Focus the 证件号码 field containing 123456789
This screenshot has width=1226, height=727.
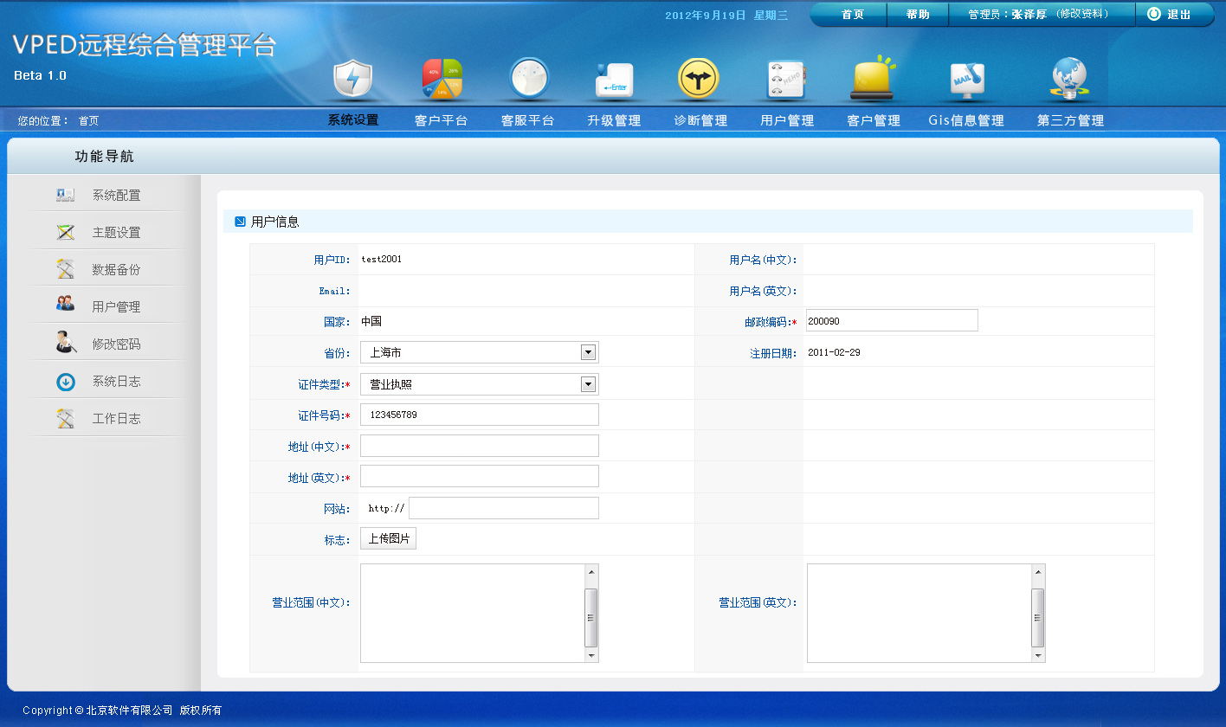(x=480, y=415)
